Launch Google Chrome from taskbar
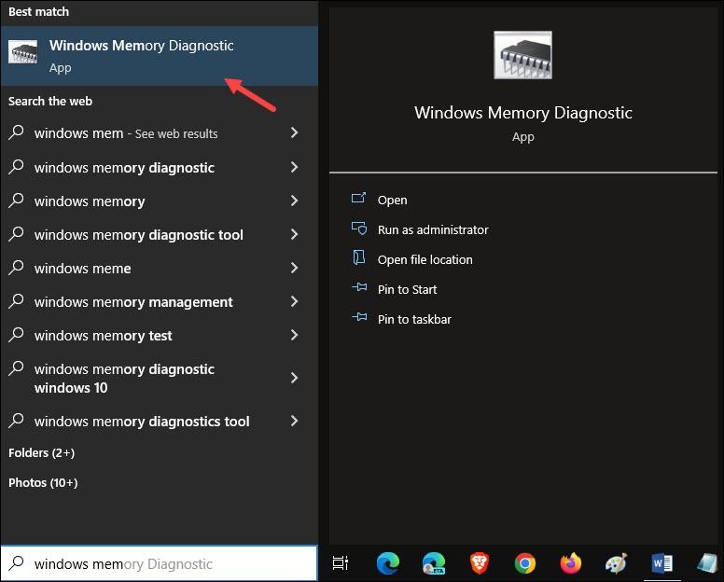724x582 pixels. point(525,563)
